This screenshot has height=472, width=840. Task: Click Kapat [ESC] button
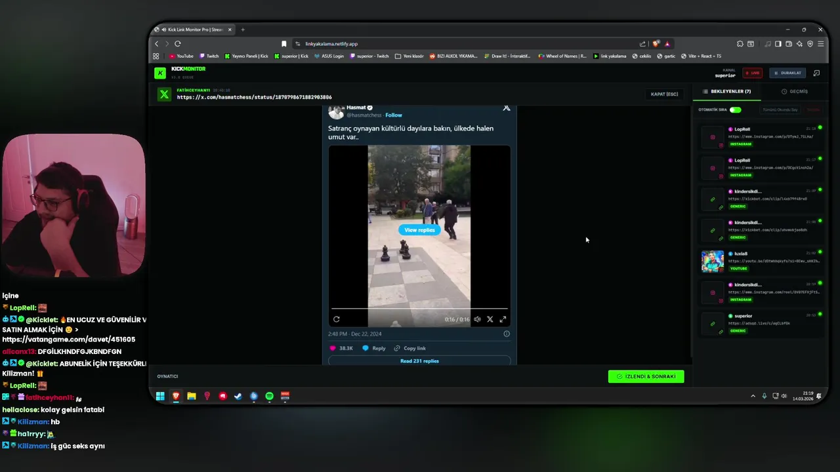(664, 94)
